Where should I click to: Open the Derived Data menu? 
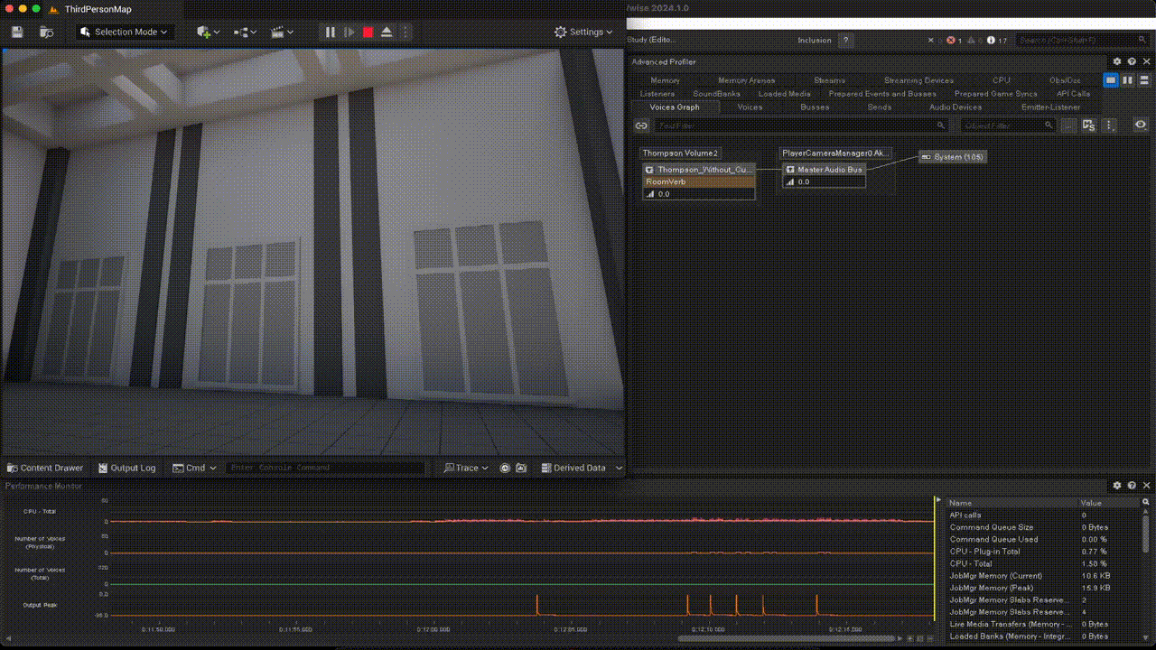pyautogui.click(x=573, y=468)
